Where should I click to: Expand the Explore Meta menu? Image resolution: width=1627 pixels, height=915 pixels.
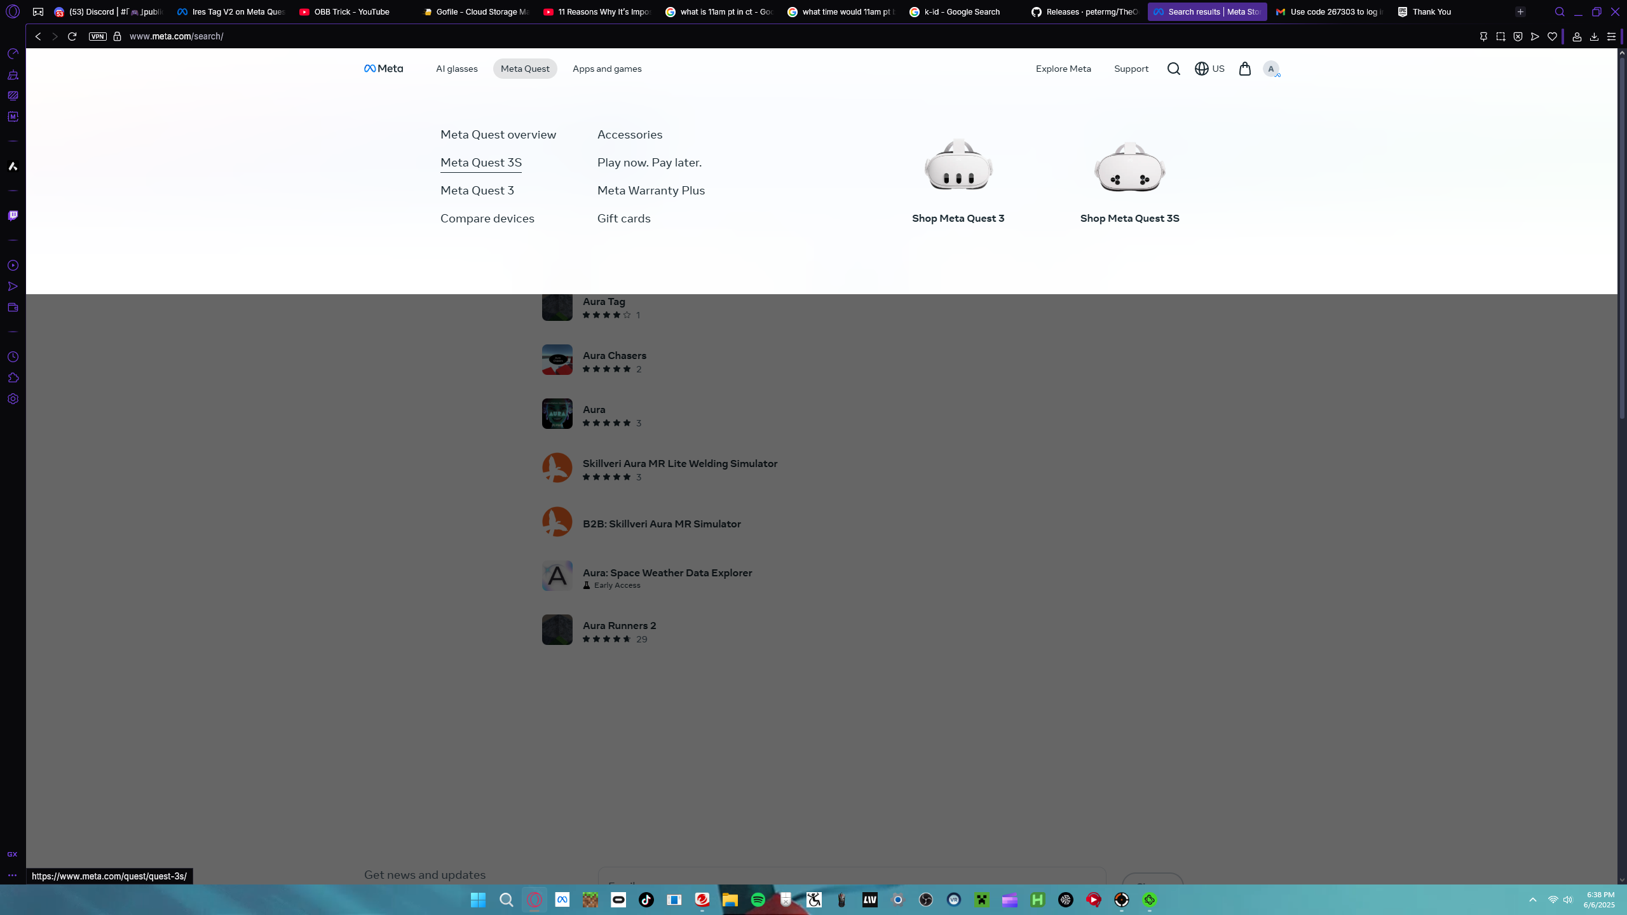(1063, 69)
